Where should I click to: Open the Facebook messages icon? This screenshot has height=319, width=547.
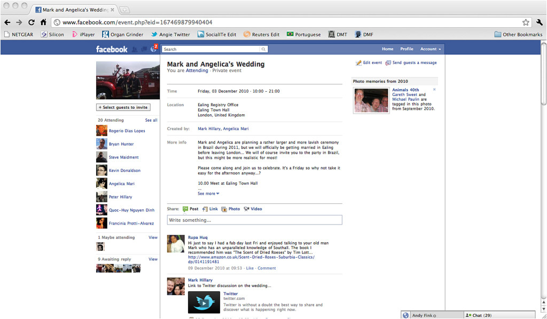[144, 49]
